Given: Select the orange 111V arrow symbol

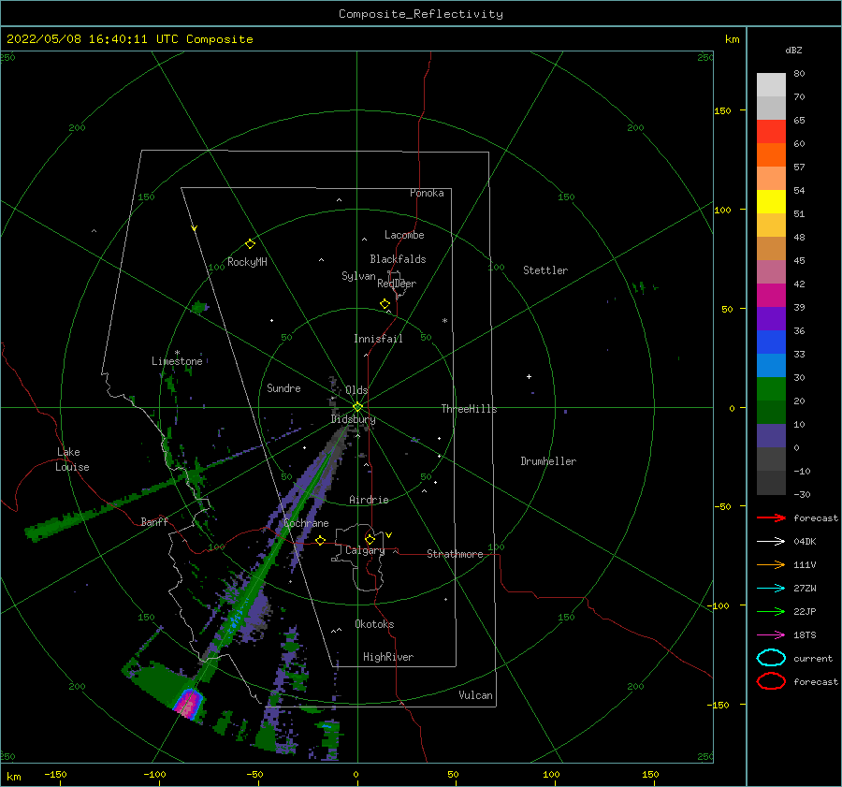Looking at the screenshot, I should point(771,564).
